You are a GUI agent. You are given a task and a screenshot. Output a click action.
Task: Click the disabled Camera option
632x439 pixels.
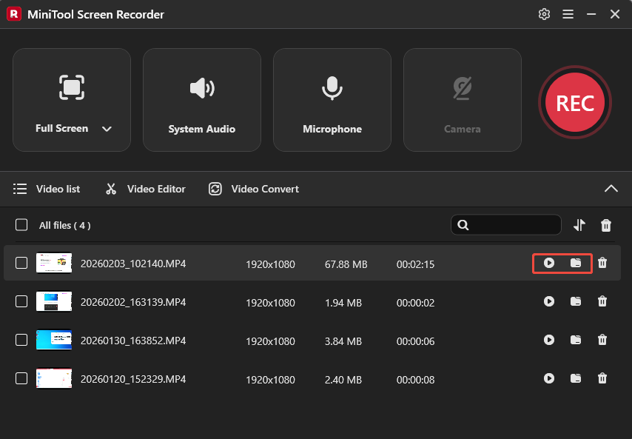tap(462, 100)
